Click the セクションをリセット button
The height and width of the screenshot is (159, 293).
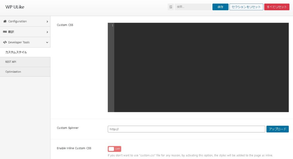(x=246, y=7)
